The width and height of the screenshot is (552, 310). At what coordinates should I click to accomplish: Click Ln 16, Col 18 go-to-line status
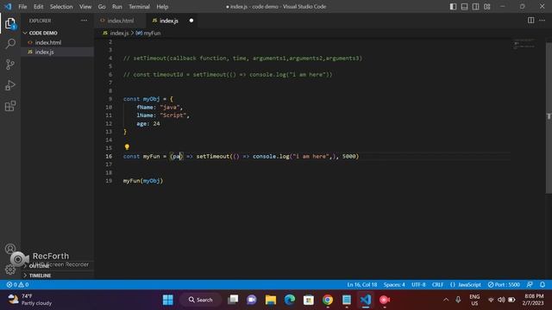362,285
